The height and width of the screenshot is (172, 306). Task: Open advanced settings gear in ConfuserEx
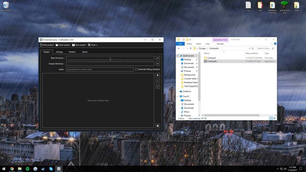(158, 126)
